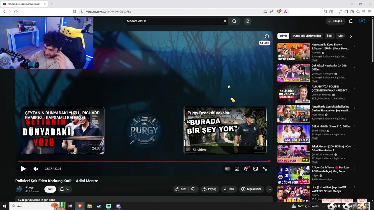This screenshot has height=210, width=374.
Task: Click the Purgy channel logo in the end screen
Action: point(144,130)
